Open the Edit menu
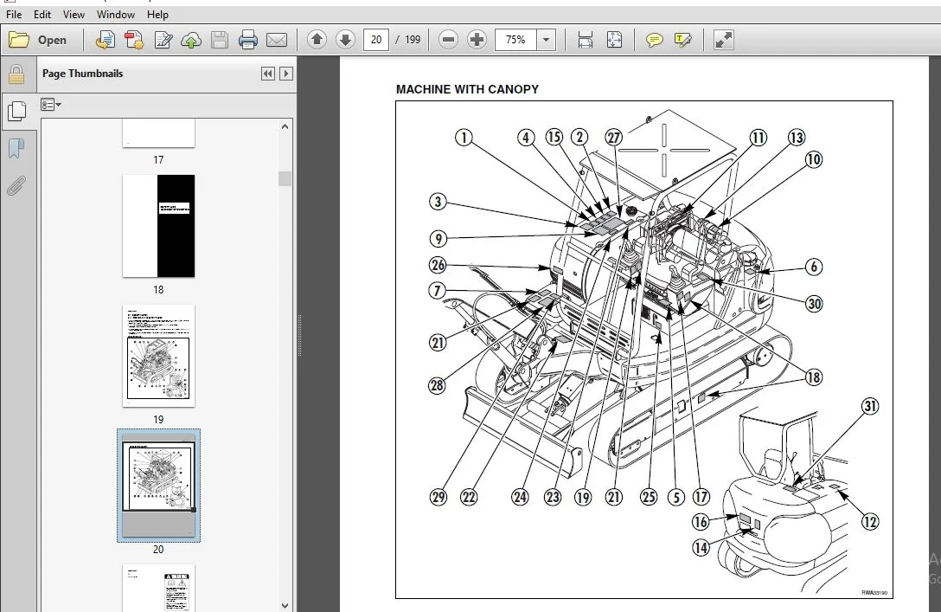Viewport: 941px width, 612px height. 42,15
